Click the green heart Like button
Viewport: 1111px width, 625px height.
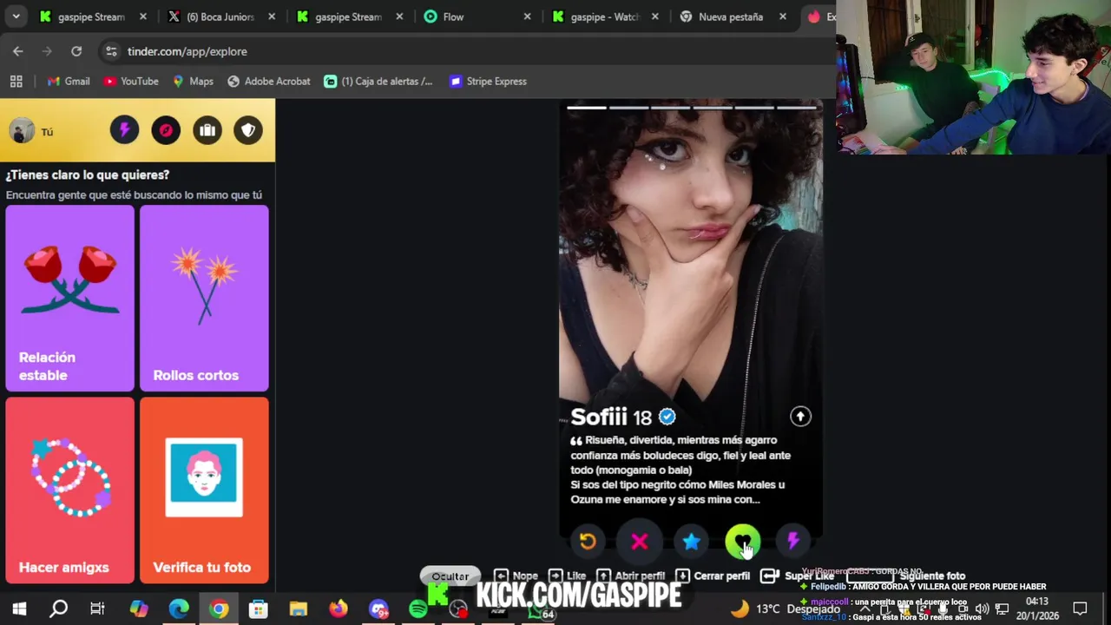click(x=742, y=542)
